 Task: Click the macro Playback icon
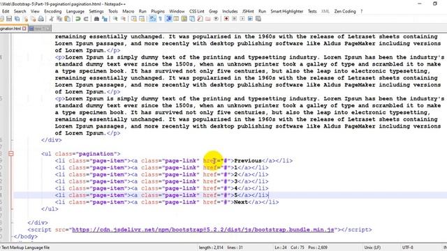pos(242,19)
